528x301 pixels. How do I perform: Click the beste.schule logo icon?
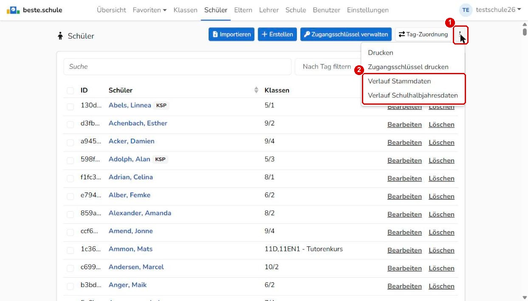13,10
